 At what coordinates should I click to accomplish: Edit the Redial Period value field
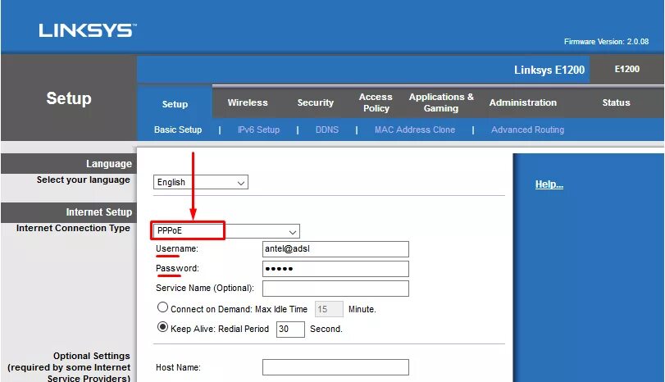[290, 329]
